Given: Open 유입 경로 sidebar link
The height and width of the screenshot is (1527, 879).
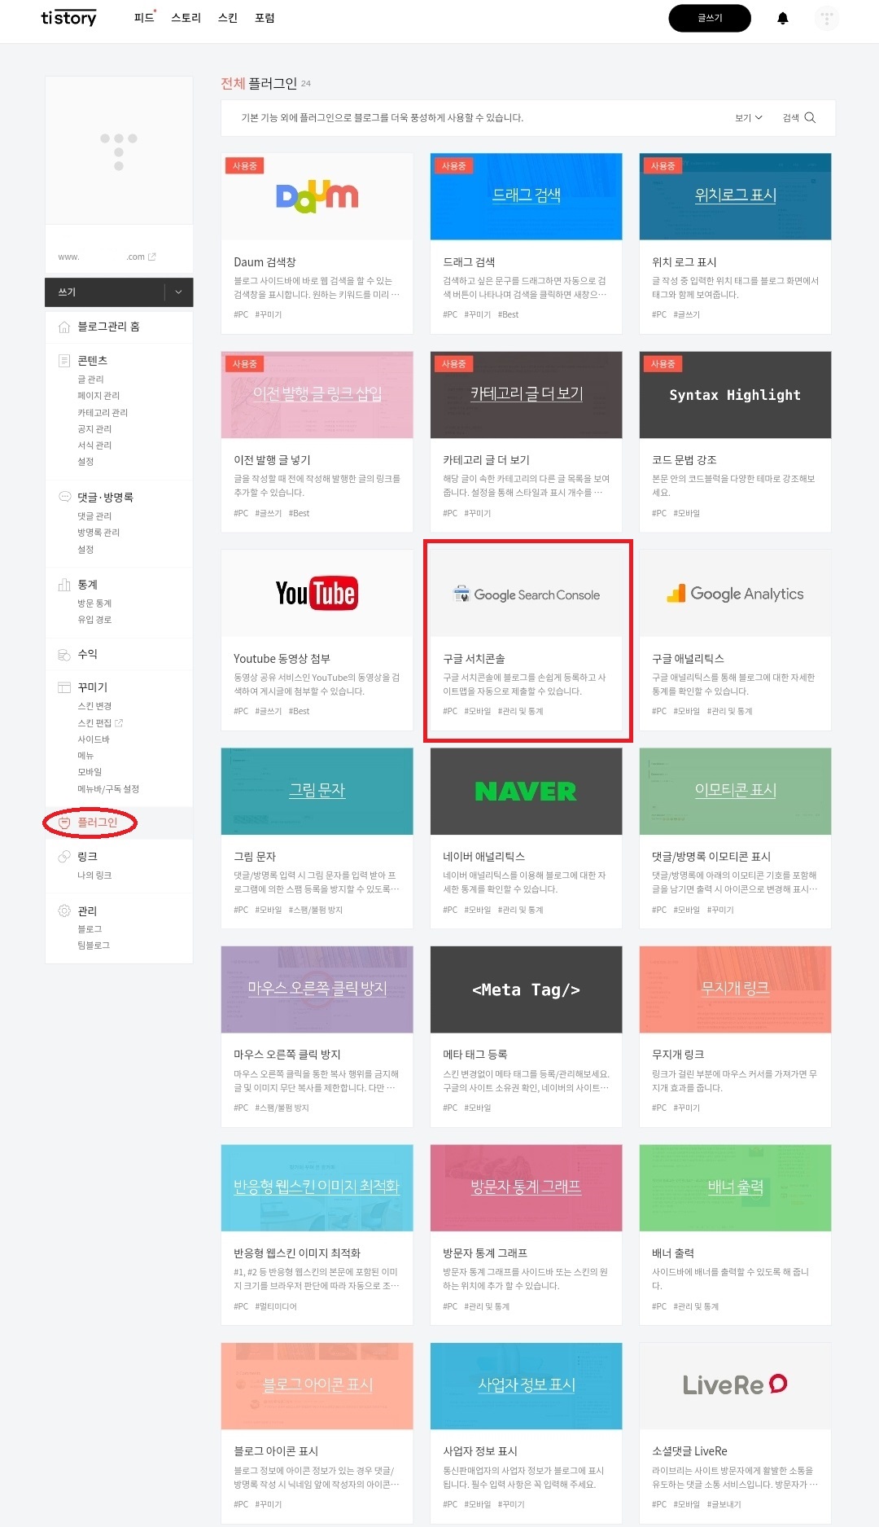Looking at the screenshot, I should pos(94,620).
